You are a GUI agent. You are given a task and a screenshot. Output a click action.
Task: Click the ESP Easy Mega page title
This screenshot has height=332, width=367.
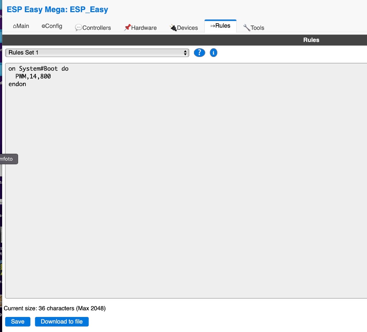[x=57, y=10]
